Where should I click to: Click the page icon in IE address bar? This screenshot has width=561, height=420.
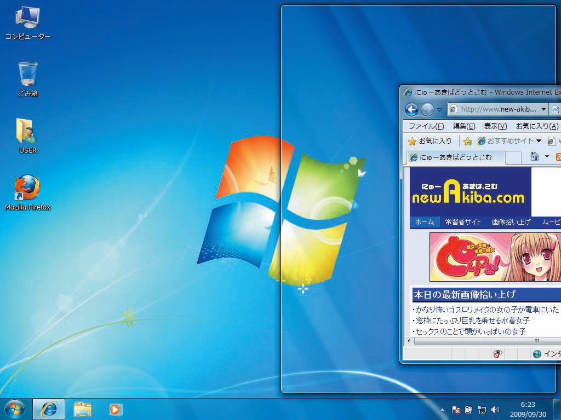tap(453, 109)
